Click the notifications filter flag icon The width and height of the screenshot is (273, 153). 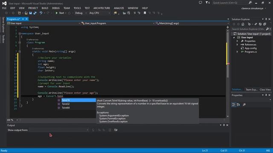[x=206, y=3]
